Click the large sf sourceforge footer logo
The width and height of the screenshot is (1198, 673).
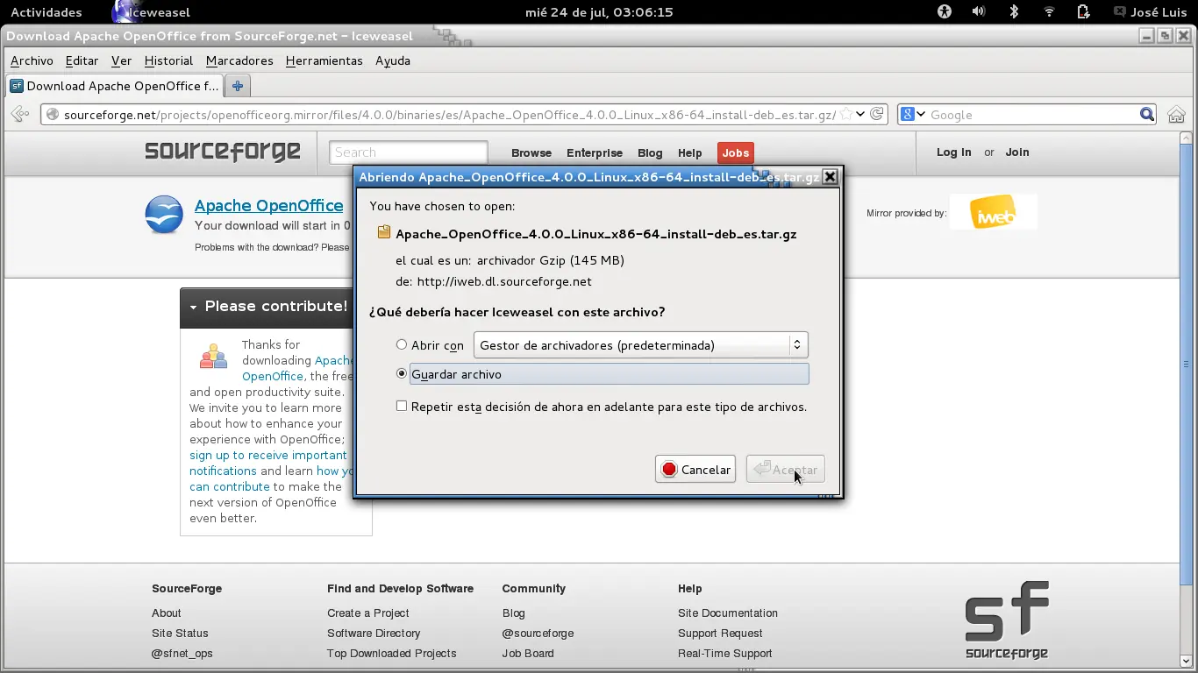coord(1007,620)
